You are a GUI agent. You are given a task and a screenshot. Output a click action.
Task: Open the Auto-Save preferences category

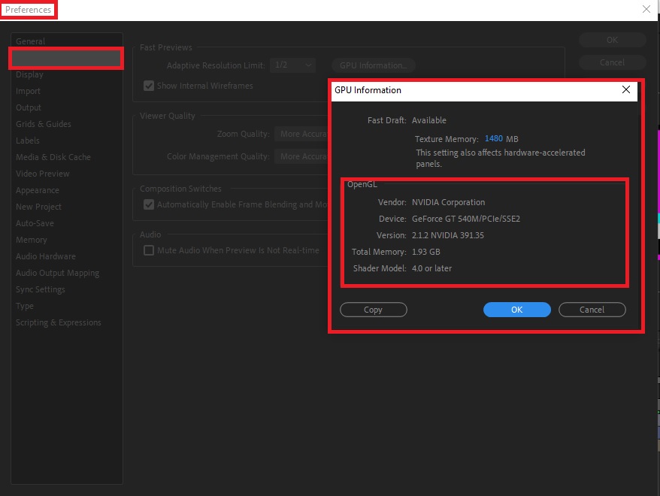pyautogui.click(x=35, y=223)
